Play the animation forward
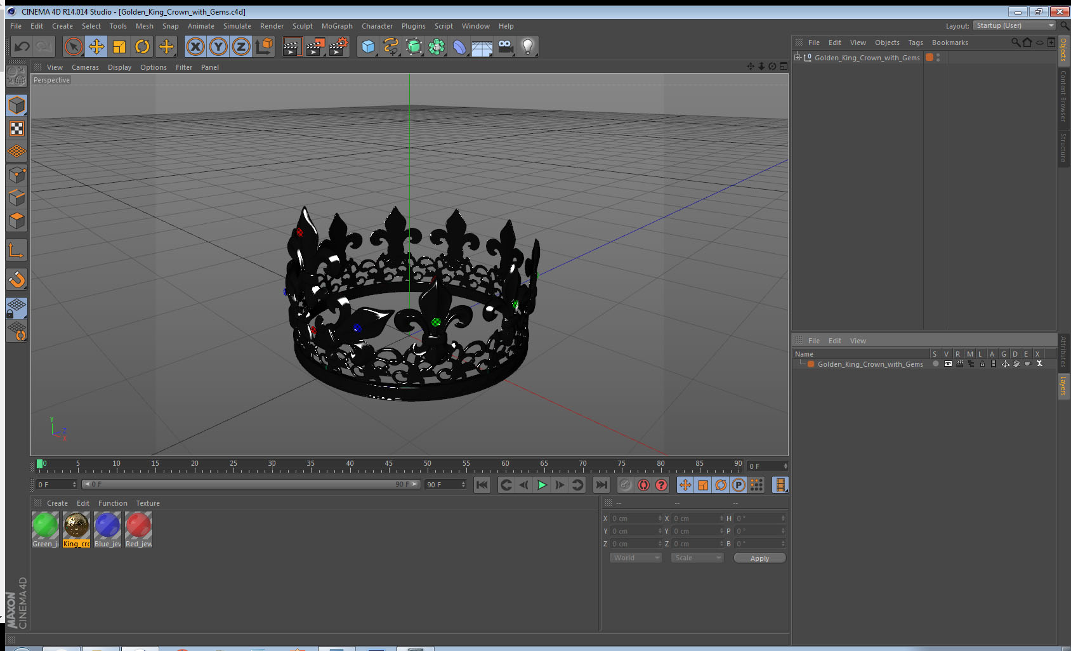 click(x=542, y=485)
